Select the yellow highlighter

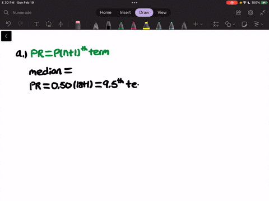[146, 25]
